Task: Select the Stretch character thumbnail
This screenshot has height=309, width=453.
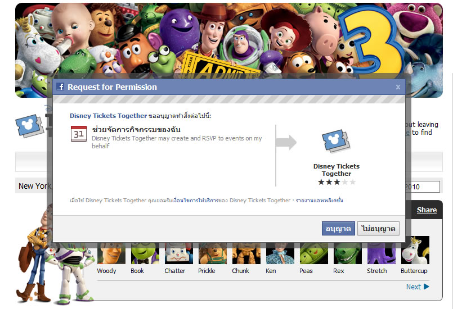Action: tap(382, 253)
